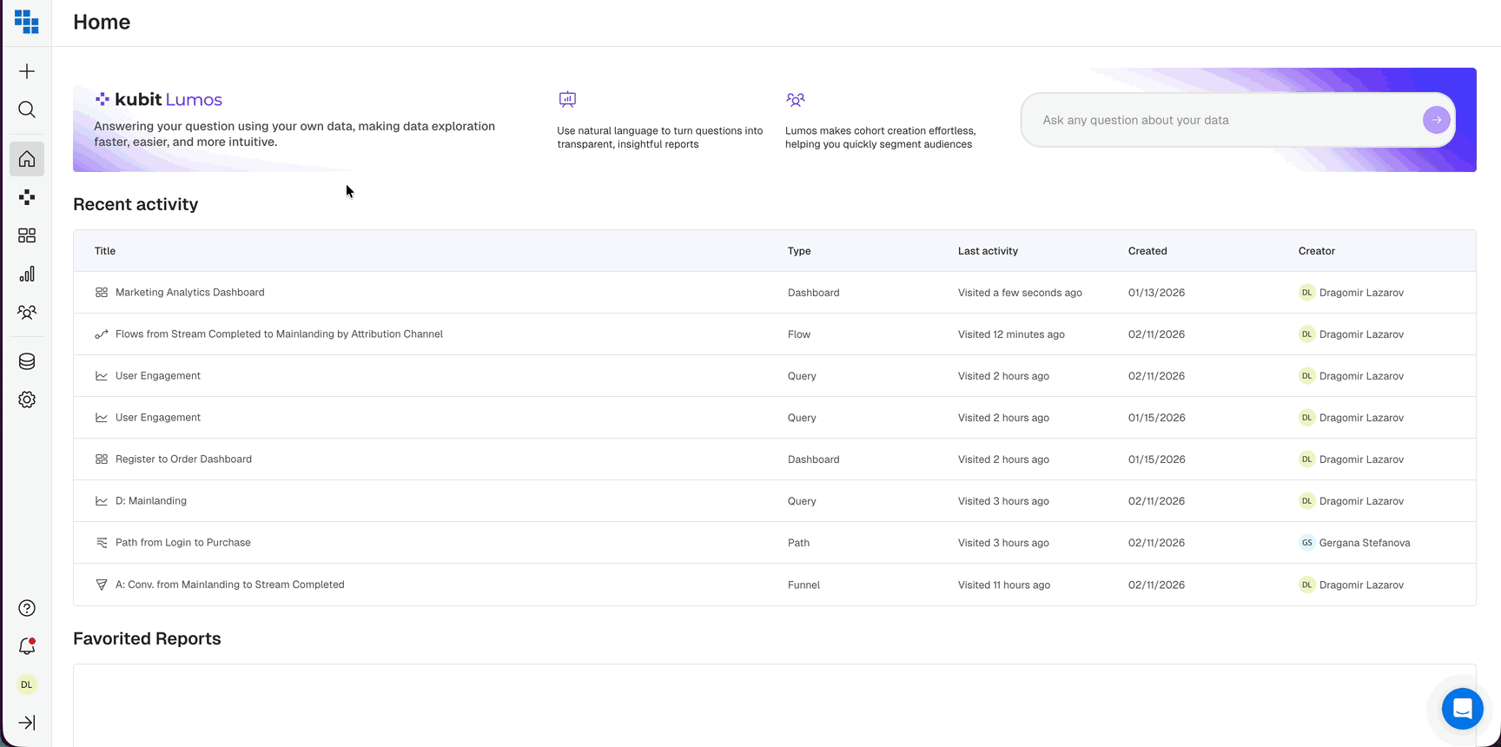Open Lumos from the sidebar icon
The height and width of the screenshot is (747, 1501).
27,197
